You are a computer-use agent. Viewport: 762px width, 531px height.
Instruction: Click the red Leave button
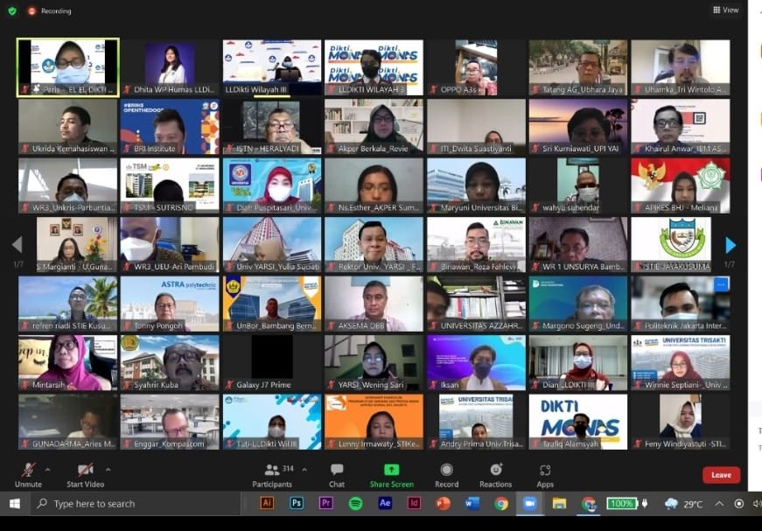coord(721,475)
